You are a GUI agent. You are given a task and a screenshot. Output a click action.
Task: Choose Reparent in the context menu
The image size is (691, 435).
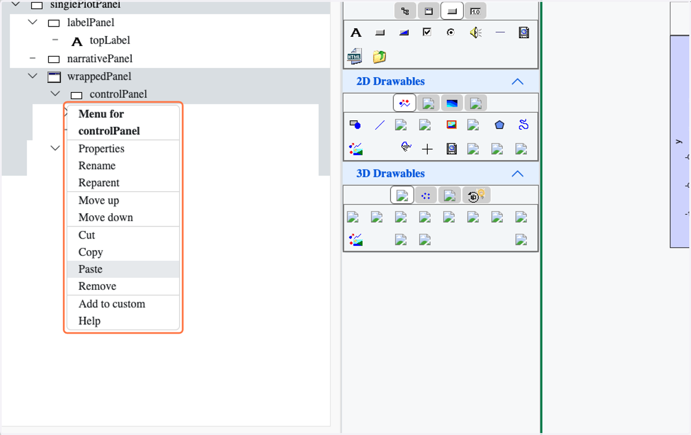point(123,183)
